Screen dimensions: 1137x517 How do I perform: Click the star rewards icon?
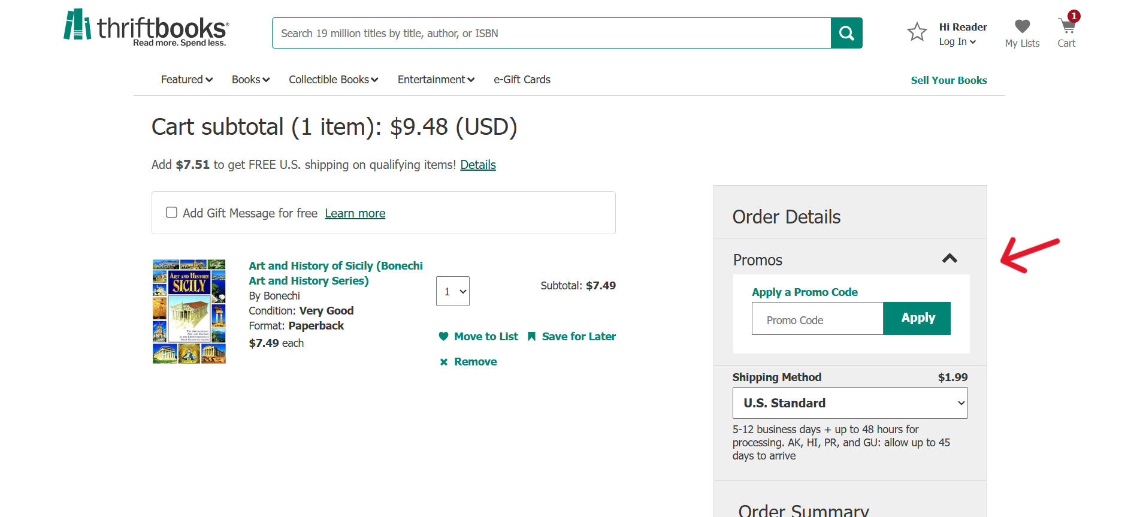pos(917,32)
